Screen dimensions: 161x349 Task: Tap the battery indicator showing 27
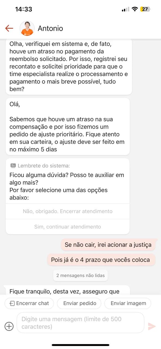145,9
